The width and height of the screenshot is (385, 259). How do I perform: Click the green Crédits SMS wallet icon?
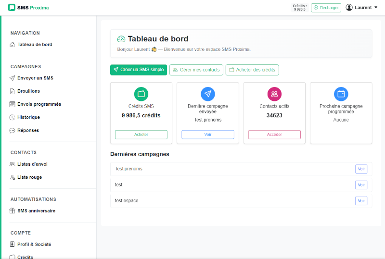coord(141,94)
